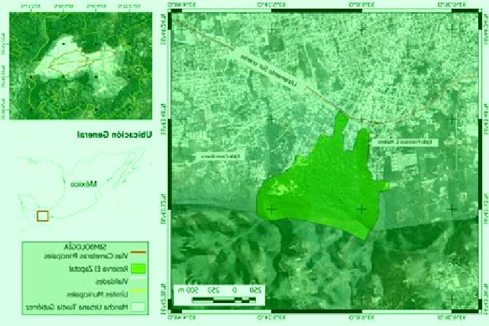Screen dimensions: 489x326
Task: Click the 'Libramiento Sur oriente' road label
Action: point(269,71)
